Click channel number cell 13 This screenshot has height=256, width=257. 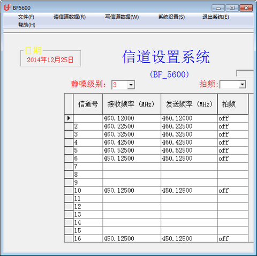[x=88, y=215]
